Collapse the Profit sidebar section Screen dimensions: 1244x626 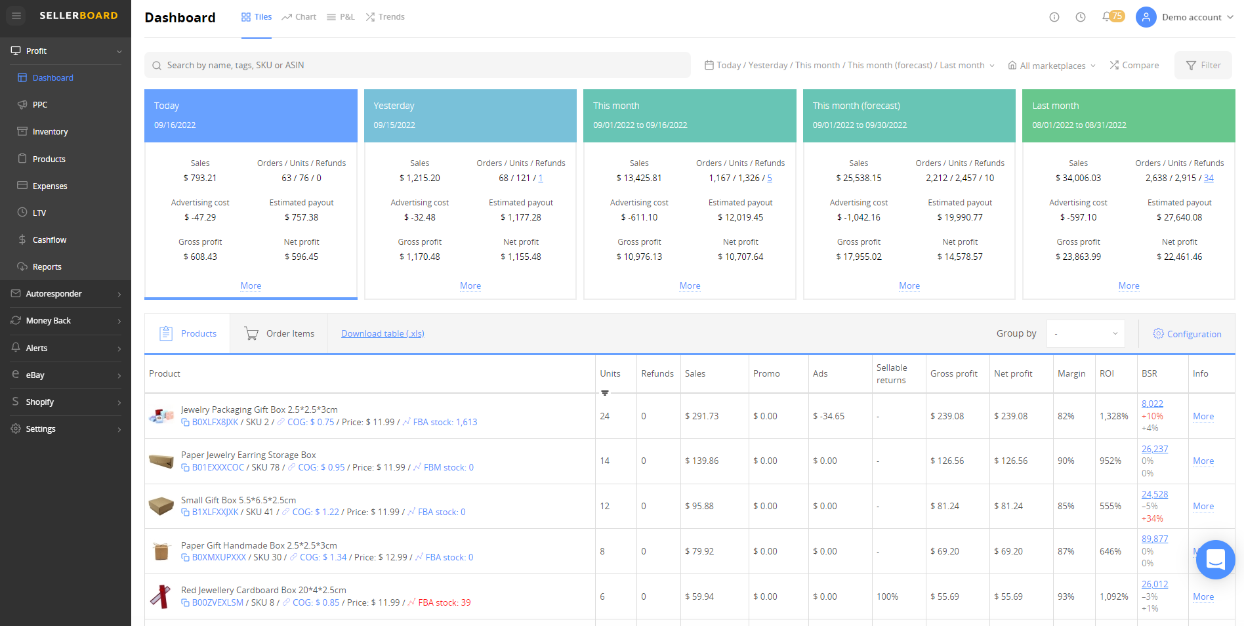click(119, 51)
